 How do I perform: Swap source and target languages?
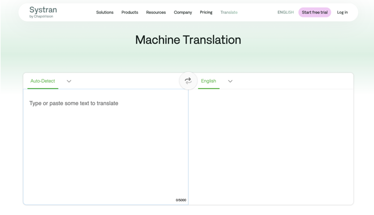click(x=188, y=81)
